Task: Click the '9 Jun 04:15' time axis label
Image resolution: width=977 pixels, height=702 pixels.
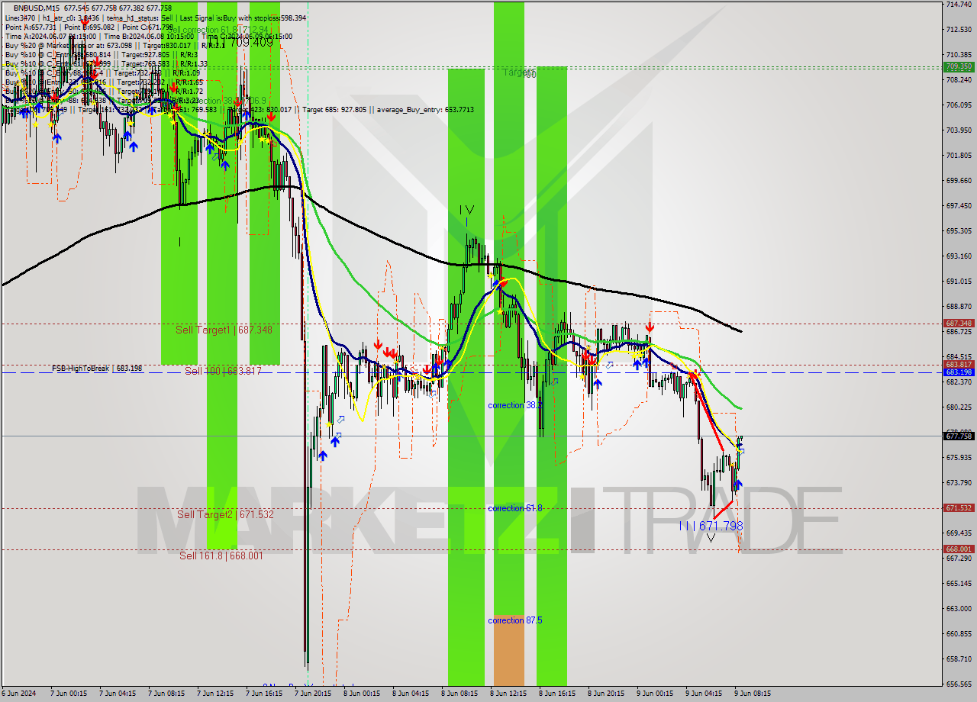Action: coord(704,694)
